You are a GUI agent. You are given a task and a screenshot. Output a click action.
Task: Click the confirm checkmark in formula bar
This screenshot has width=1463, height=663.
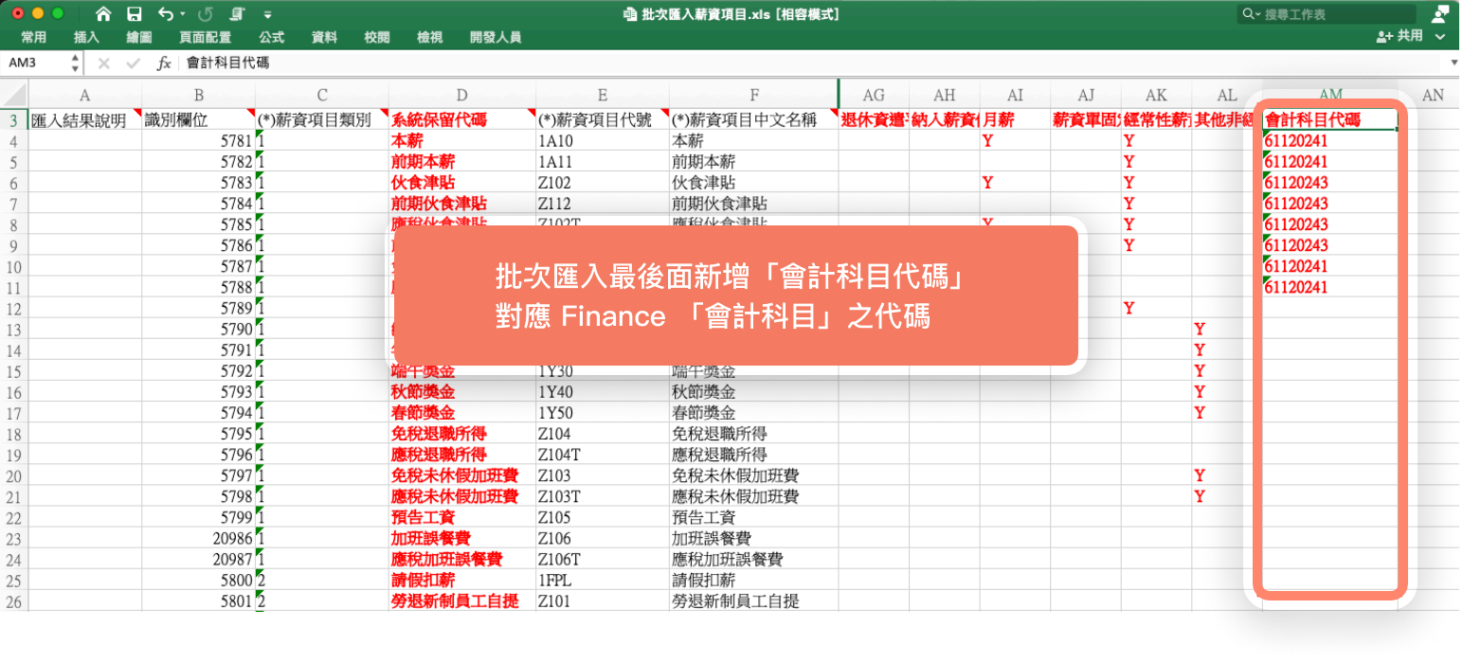pyautogui.click(x=133, y=63)
